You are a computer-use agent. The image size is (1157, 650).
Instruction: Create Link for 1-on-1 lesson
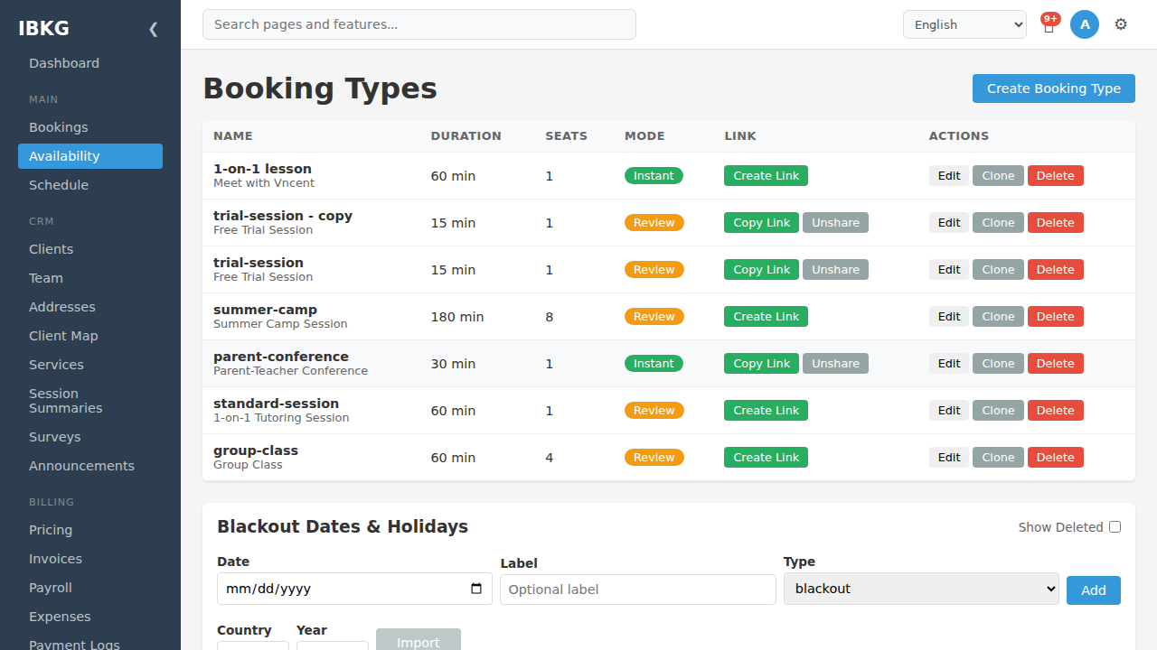(766, 176)
